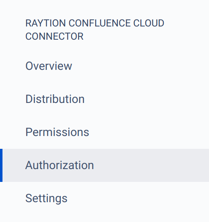Select Permissions in the sidebar
Screen dimensions: 209x222
57,132
